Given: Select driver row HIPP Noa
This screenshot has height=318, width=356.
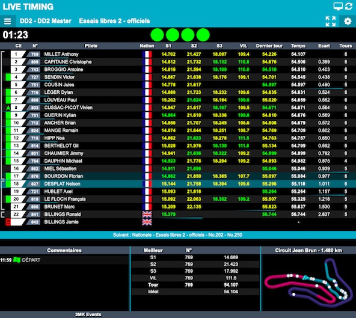Looking at the screenshot, I should coord(178,138).
